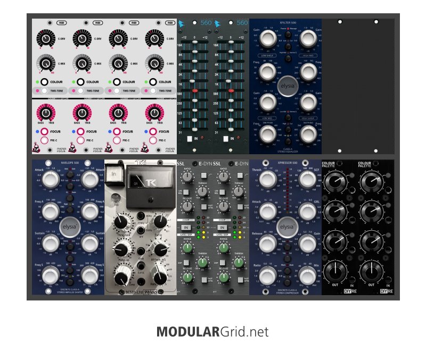The image size is (426, 343).
Task: Click the OUT knob on right Colour Palette
Action: point(371,271)
